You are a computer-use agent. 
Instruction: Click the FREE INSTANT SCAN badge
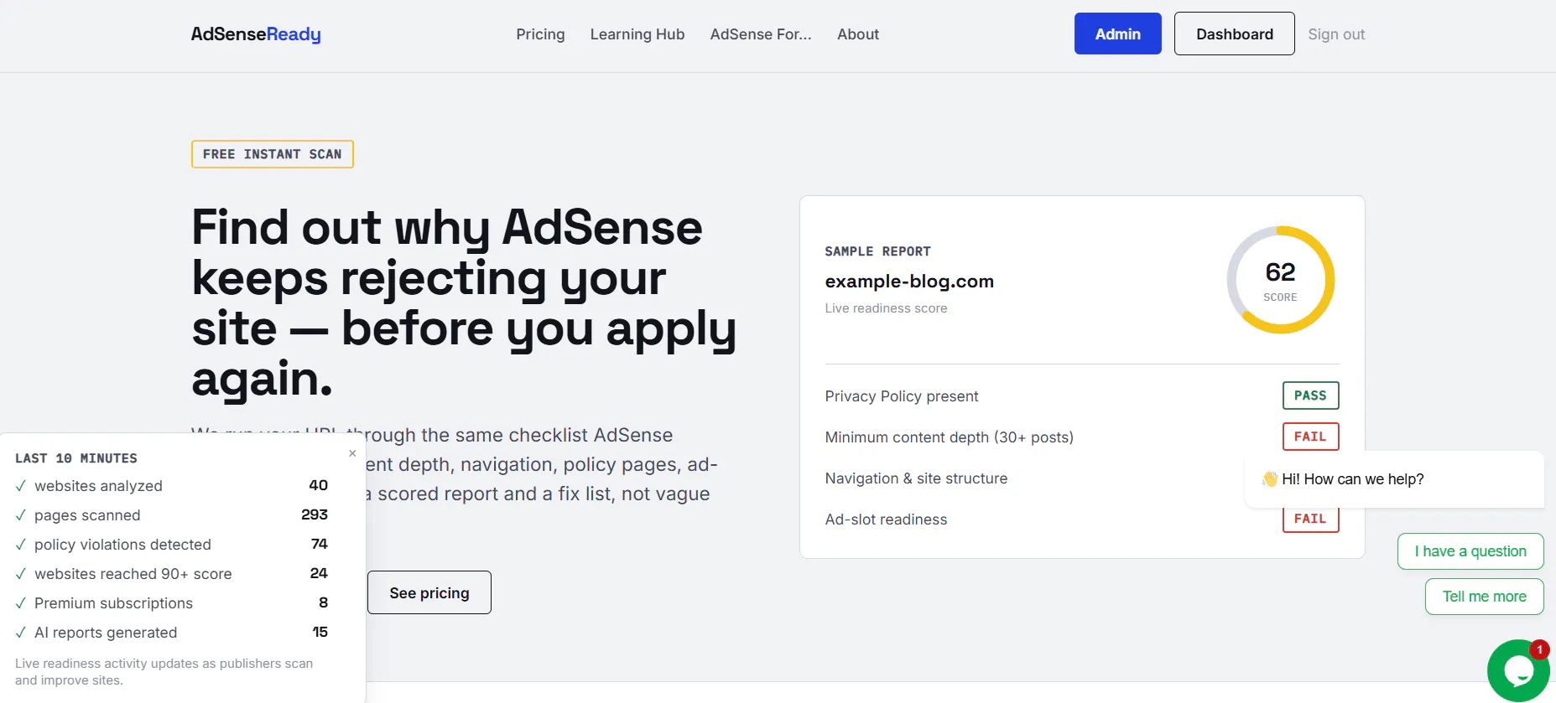coord(273,154)
